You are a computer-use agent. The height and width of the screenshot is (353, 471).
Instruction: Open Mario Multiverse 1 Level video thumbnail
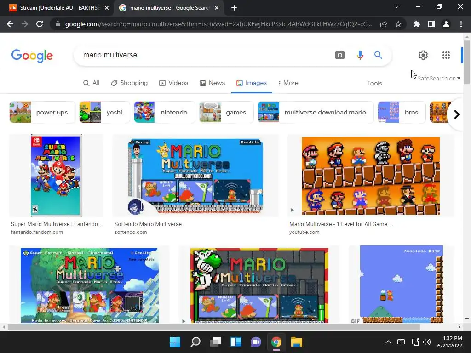tap(371, 176)
